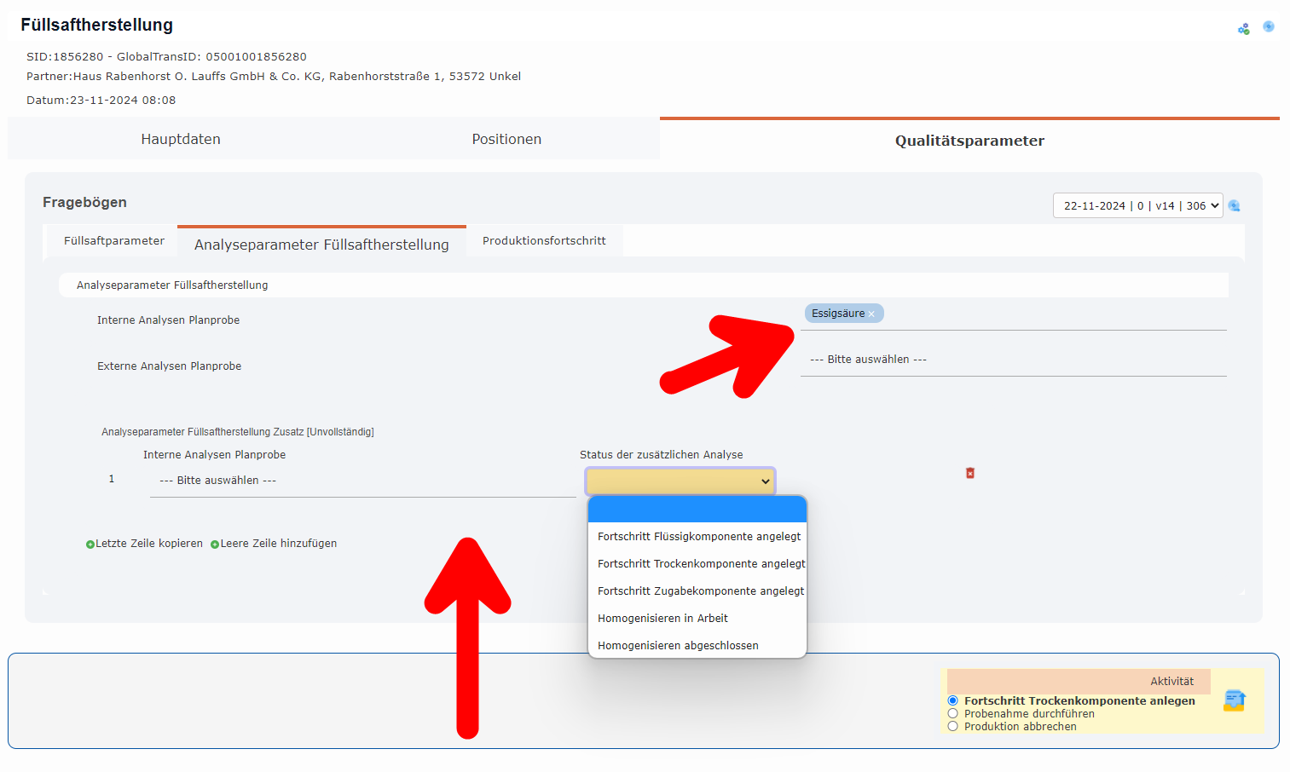Choose Homogenisieren abgeschlossen from the open dropdown
The image size is (1290, 772).
pos(678,645)
